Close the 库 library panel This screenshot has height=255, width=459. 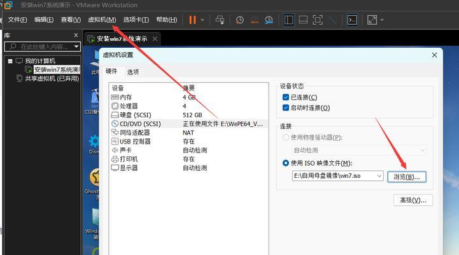76,35
